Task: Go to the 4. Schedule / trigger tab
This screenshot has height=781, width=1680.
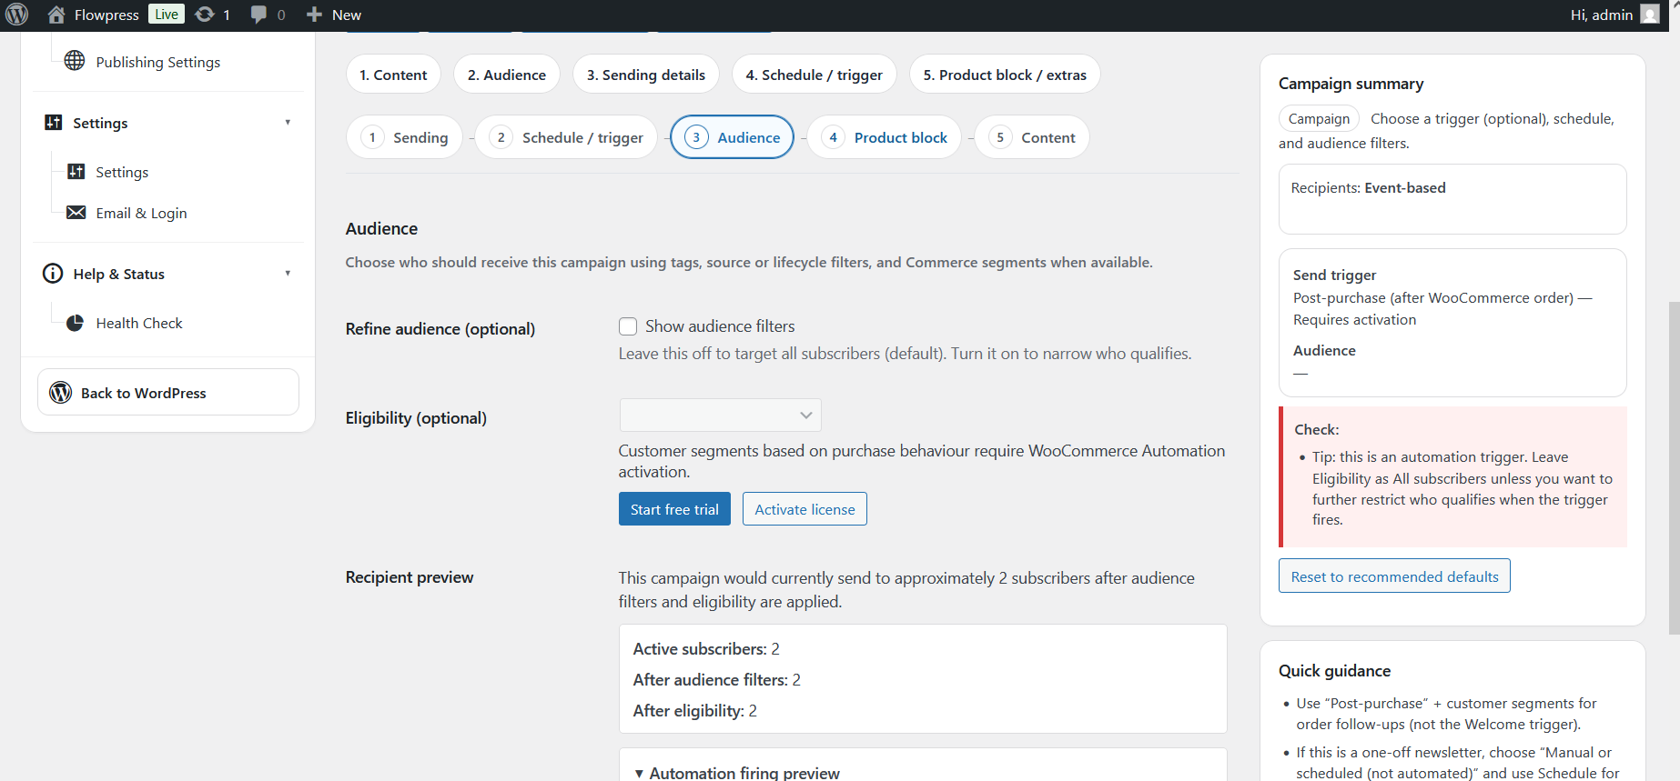Action: pyautogui.click(x=815, y=75)
